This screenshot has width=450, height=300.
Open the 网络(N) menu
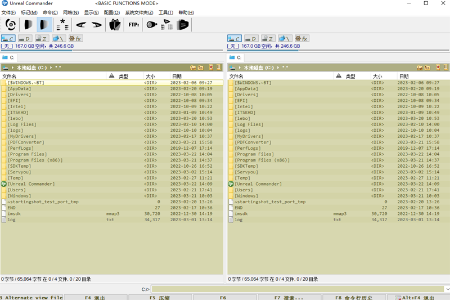[71, 12]
